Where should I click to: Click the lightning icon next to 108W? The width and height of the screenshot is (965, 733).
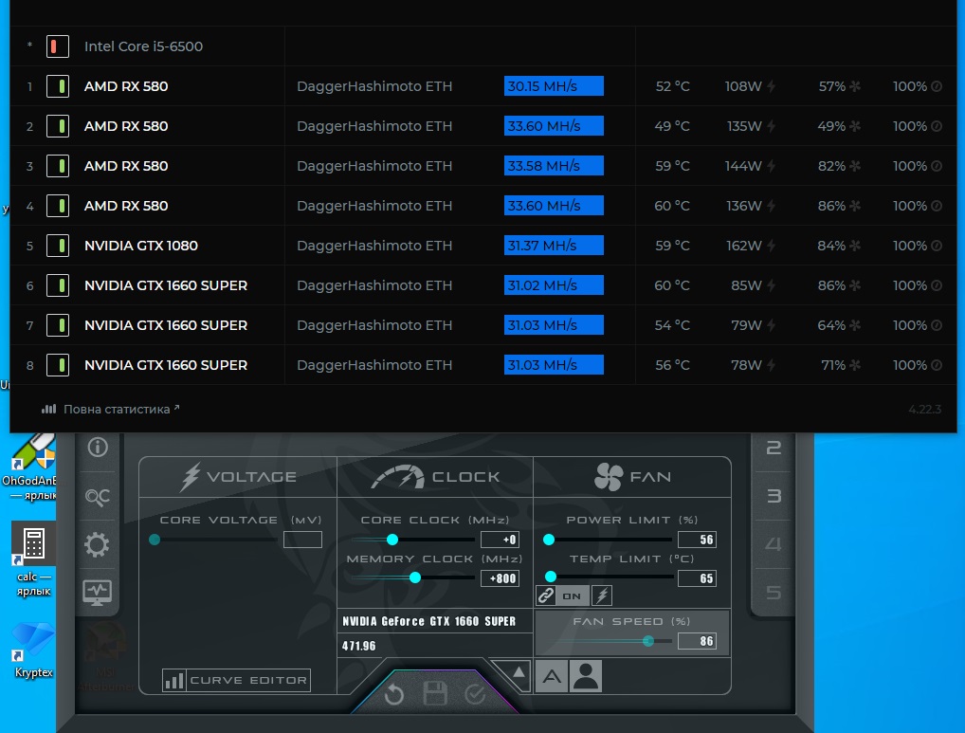click(771, 86)
